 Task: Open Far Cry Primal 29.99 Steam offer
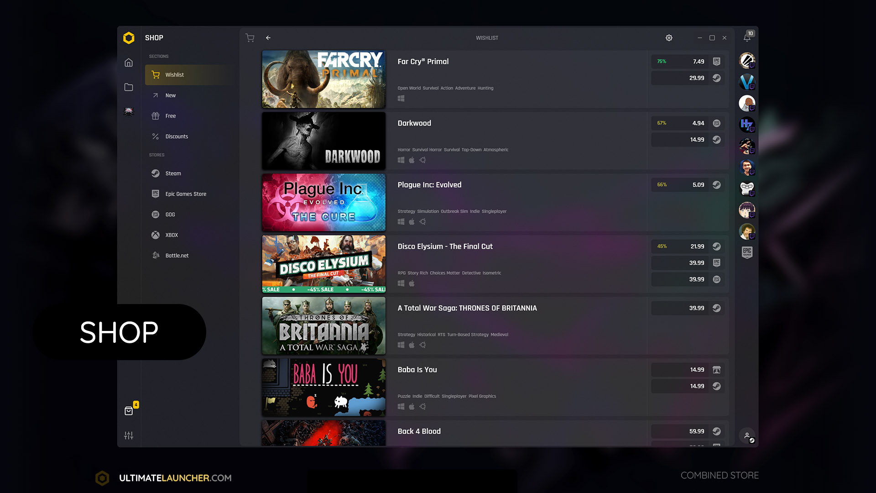[x=688, y=78]
